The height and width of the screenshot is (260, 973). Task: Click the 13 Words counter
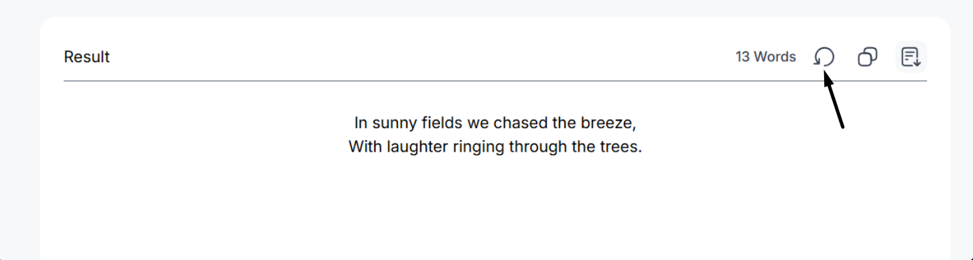766,57
